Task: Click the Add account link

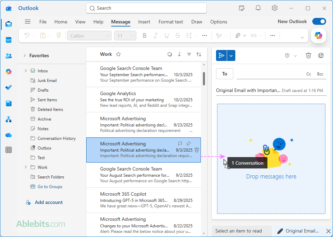Action: click(49, 202)
